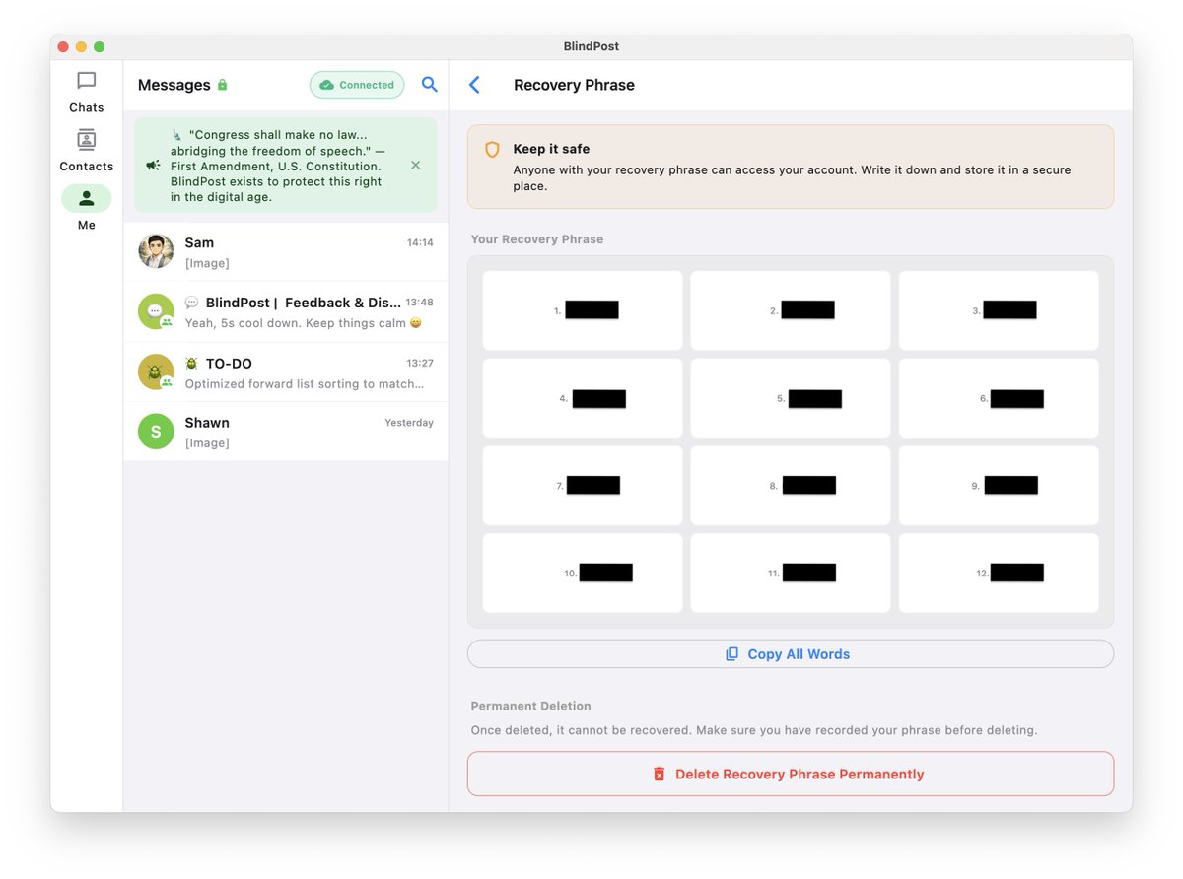Click the 13:48 timestamp on BlindPost Feedback chat
Screen dimensions: 1183x879
(x=420, y=303)
